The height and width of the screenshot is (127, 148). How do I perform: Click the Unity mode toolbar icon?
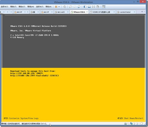click(x=98, y=7)
